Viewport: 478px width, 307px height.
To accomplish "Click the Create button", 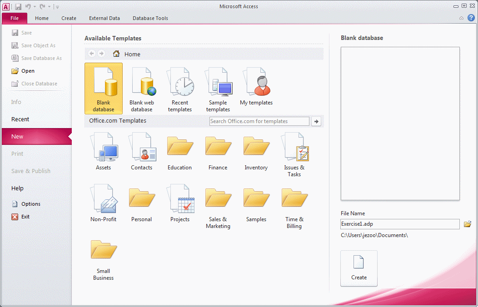I will (359, 268).
